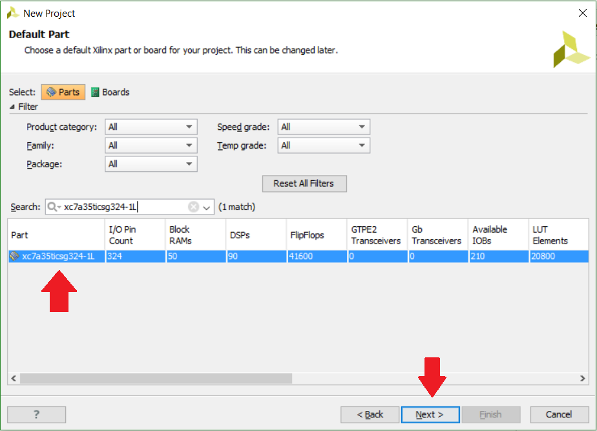
Task: Cancel the New Project wizard
Action: click(560, 414)
